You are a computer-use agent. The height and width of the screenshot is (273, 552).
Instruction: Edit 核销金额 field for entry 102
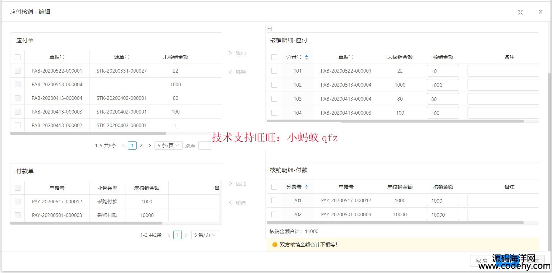click(x=443, y=85)
